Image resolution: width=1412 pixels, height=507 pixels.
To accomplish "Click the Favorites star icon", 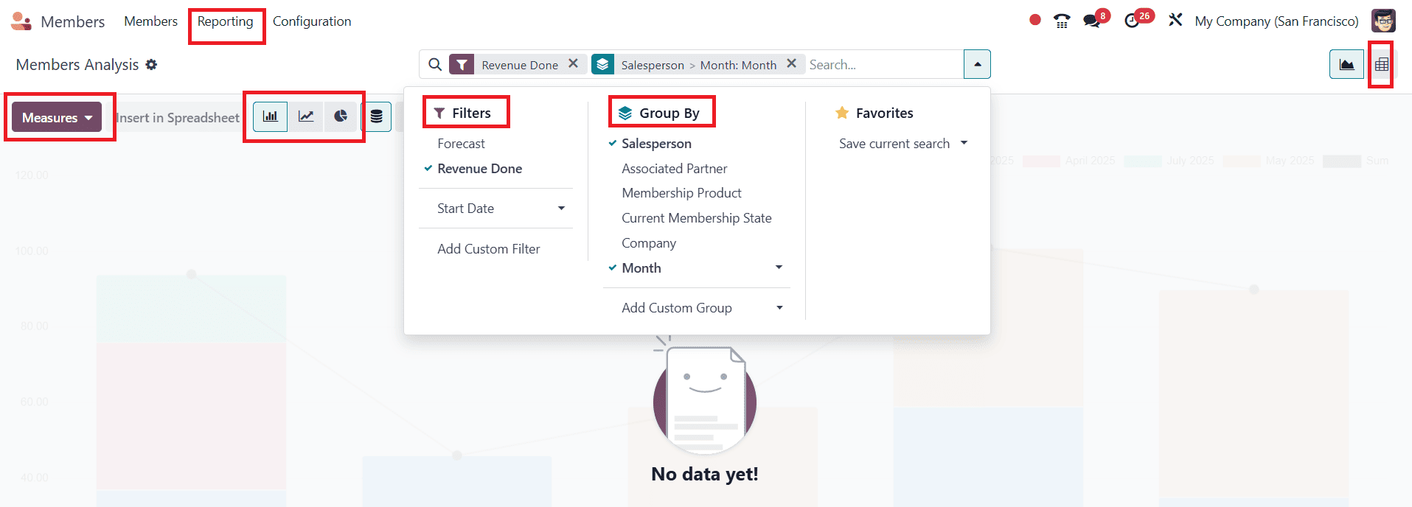I will (842, 113).
